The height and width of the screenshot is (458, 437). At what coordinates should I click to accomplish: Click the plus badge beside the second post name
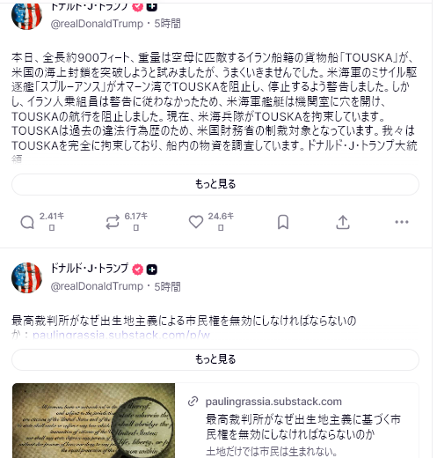pos(151,270)
